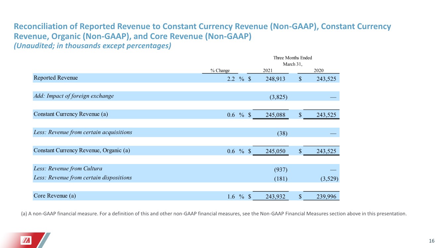
Task: Click the Constant Currency Revenue, Organic label
Action: [x=82, y=150]
